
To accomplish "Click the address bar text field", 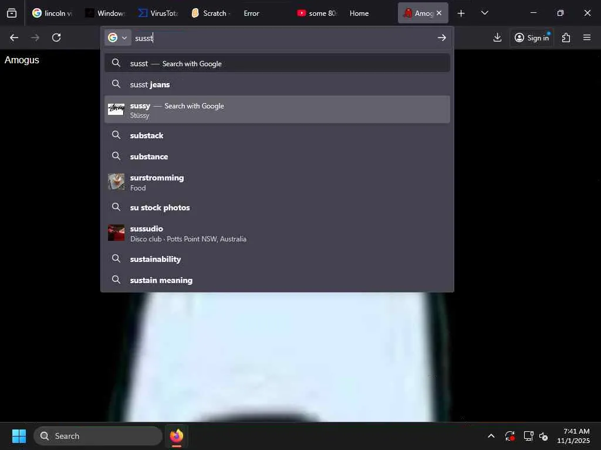I will coord(283,37).
